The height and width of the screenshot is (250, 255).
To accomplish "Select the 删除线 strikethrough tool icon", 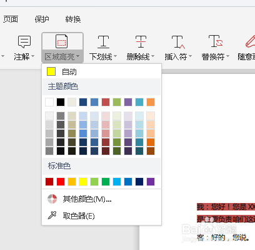I will click(141, 41).
